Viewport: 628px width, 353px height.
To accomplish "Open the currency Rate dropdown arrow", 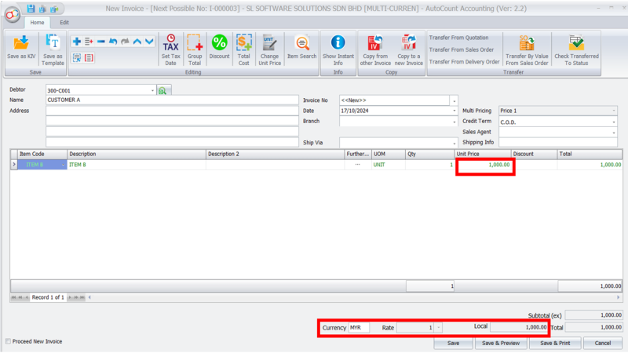I will tap(439, 328).
